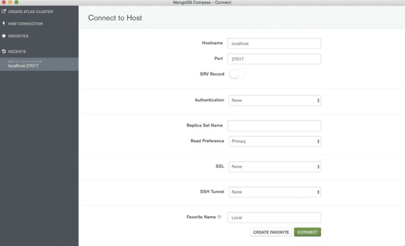Click the Create Atlas Cluster external-link icon
The image size is (405, 246).
tap(4, 11)
